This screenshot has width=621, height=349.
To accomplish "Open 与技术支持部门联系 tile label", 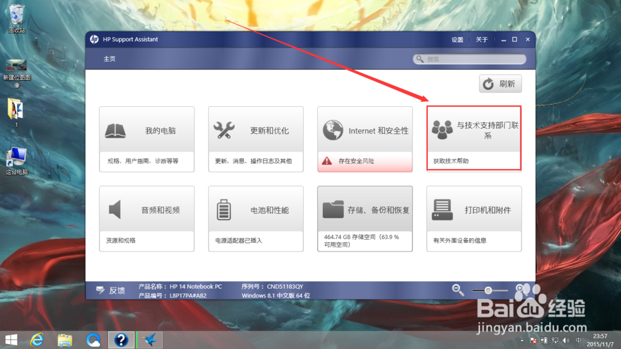I will pos(487,130).
